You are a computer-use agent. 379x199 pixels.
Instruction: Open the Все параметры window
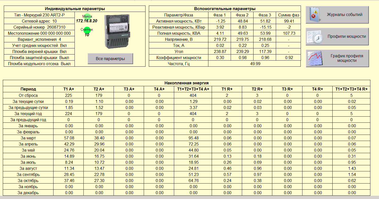point(110,59)
